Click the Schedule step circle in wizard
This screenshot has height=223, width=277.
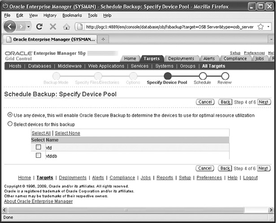(203, 76)
